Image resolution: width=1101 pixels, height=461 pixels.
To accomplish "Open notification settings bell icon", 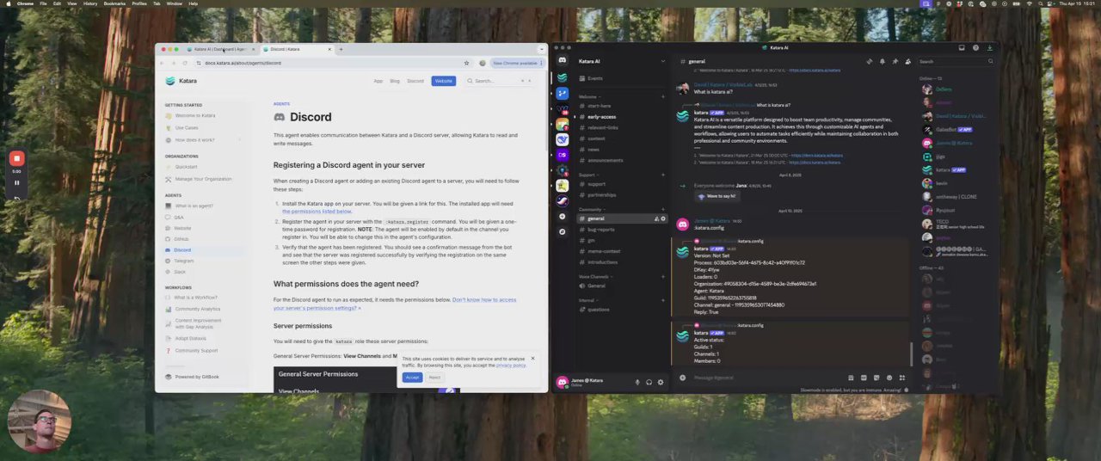I will 882,62.
